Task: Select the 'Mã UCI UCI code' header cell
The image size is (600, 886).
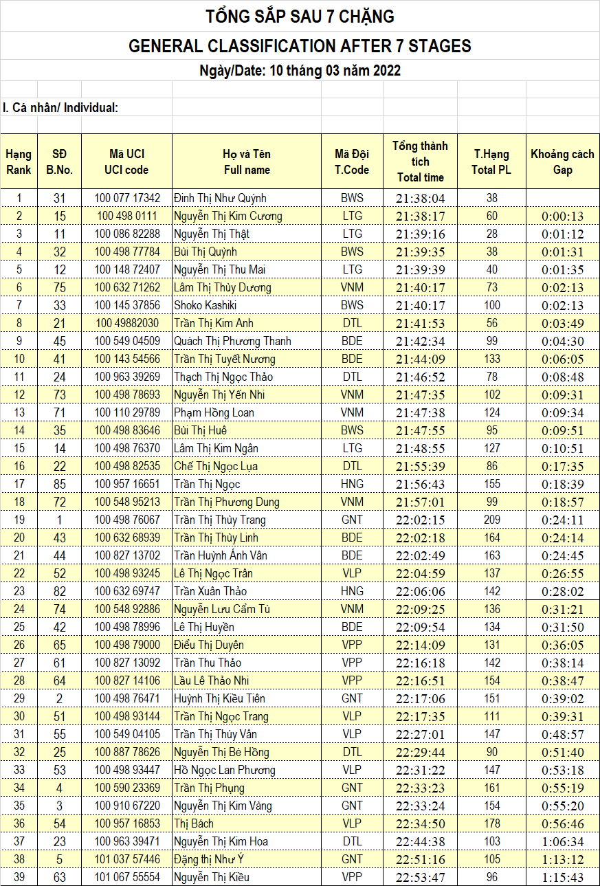Action: [126, 162]
